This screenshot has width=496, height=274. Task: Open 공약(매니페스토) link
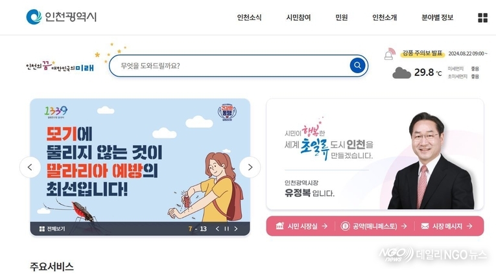tap(374, 226)
